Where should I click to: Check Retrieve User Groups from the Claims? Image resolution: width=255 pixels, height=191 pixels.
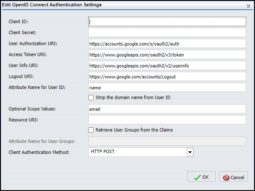click(91, 130)
